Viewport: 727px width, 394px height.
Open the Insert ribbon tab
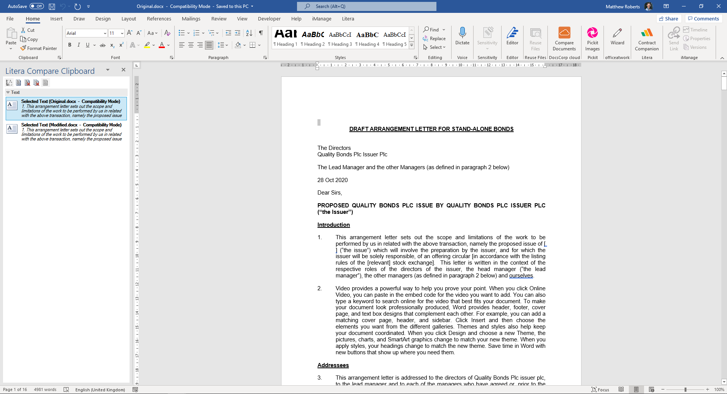click(56, 19)
